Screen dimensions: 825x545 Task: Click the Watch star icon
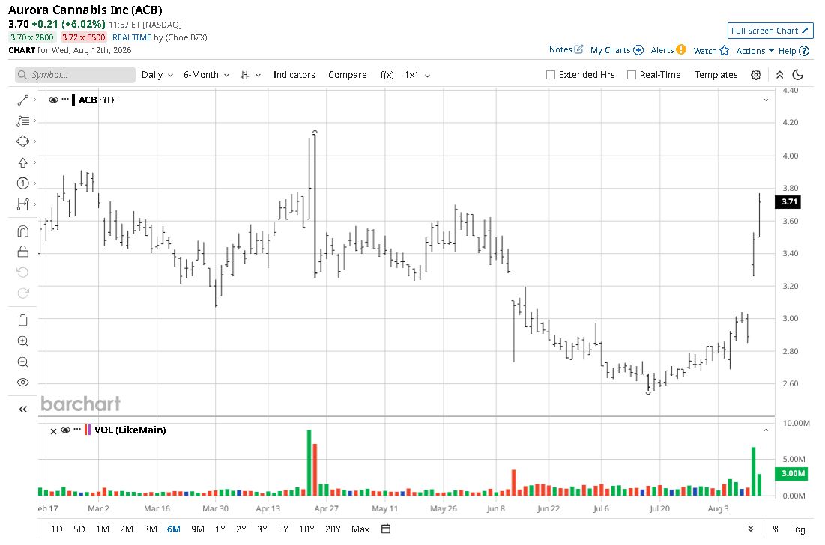point(725,50)
